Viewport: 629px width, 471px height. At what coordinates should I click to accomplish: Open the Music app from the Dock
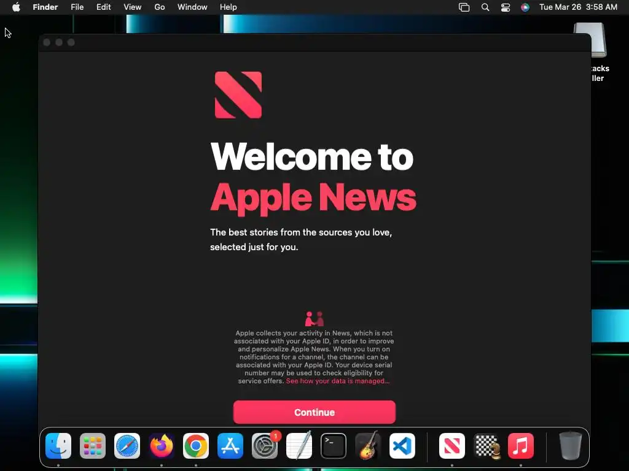pyautogui.click(x=521, y=446)
